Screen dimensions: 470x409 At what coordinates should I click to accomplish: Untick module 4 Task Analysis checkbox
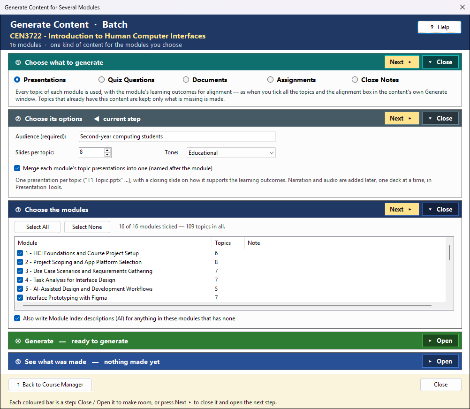[x=20, y=280]
